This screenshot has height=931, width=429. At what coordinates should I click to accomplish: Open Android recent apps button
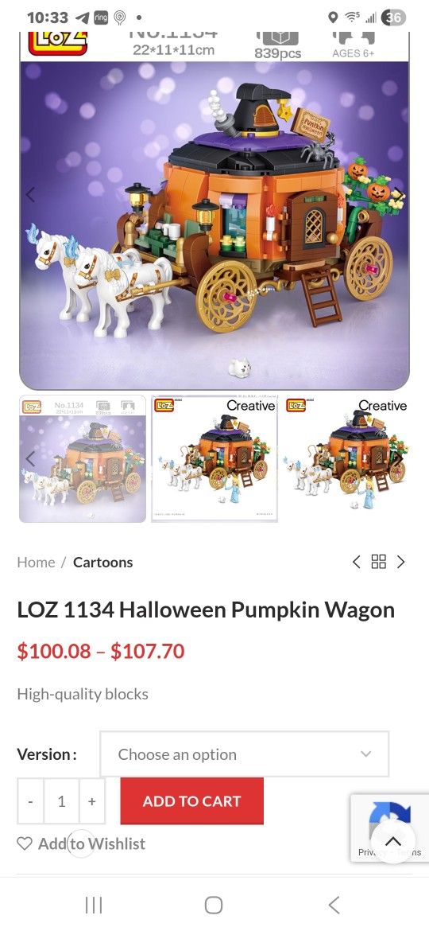point(94,905)
